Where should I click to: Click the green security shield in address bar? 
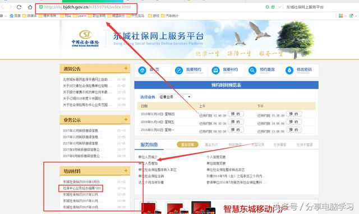(41, 7)
